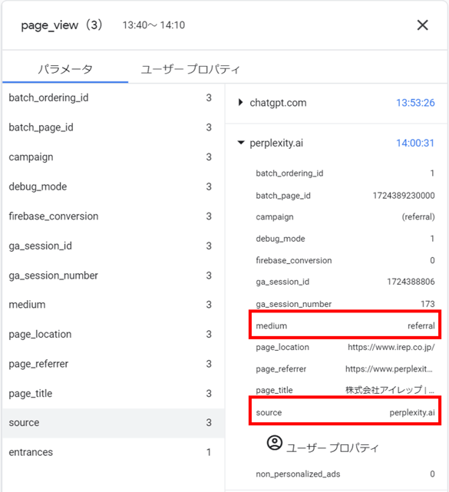
Task: Click the batch_page_id value 1724389230000
Action: (x=404, y=196)
